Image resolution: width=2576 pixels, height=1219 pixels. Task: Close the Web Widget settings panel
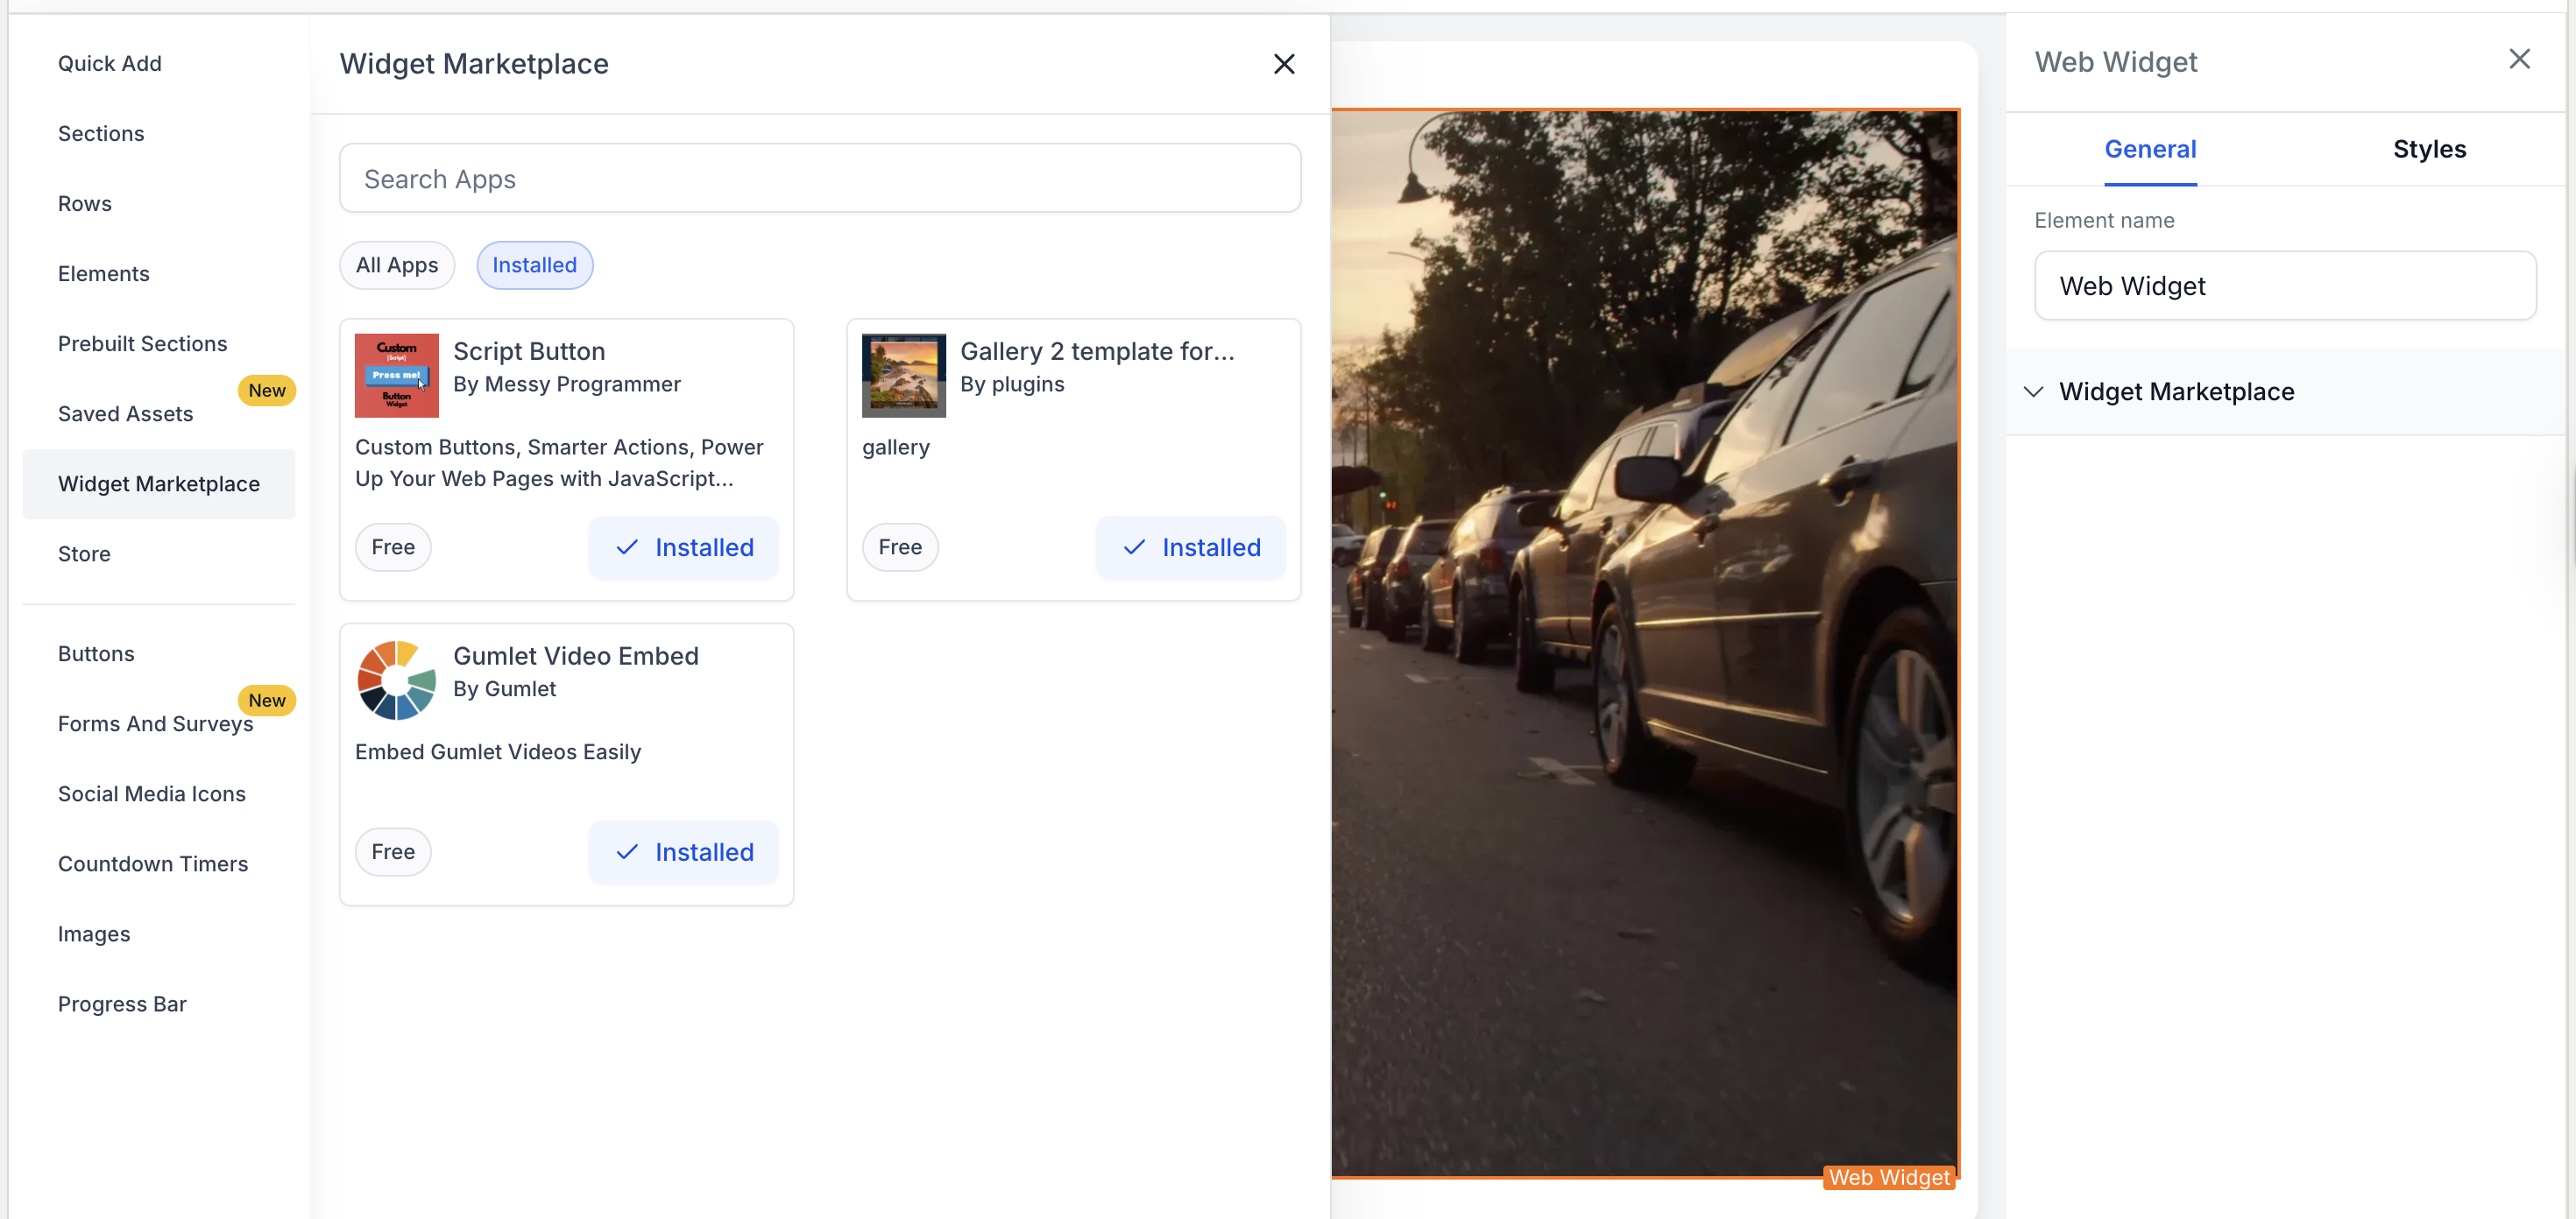[x=2518, y=60]
